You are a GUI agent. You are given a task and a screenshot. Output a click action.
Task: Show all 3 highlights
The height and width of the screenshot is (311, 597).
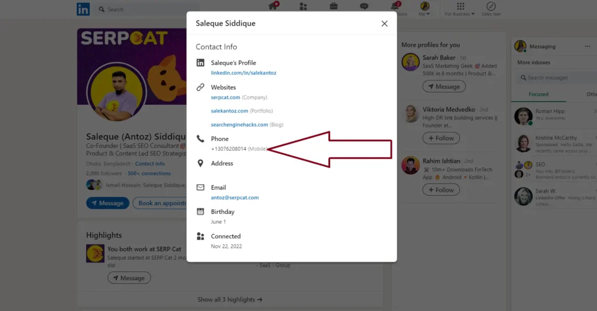pos(230,299)
